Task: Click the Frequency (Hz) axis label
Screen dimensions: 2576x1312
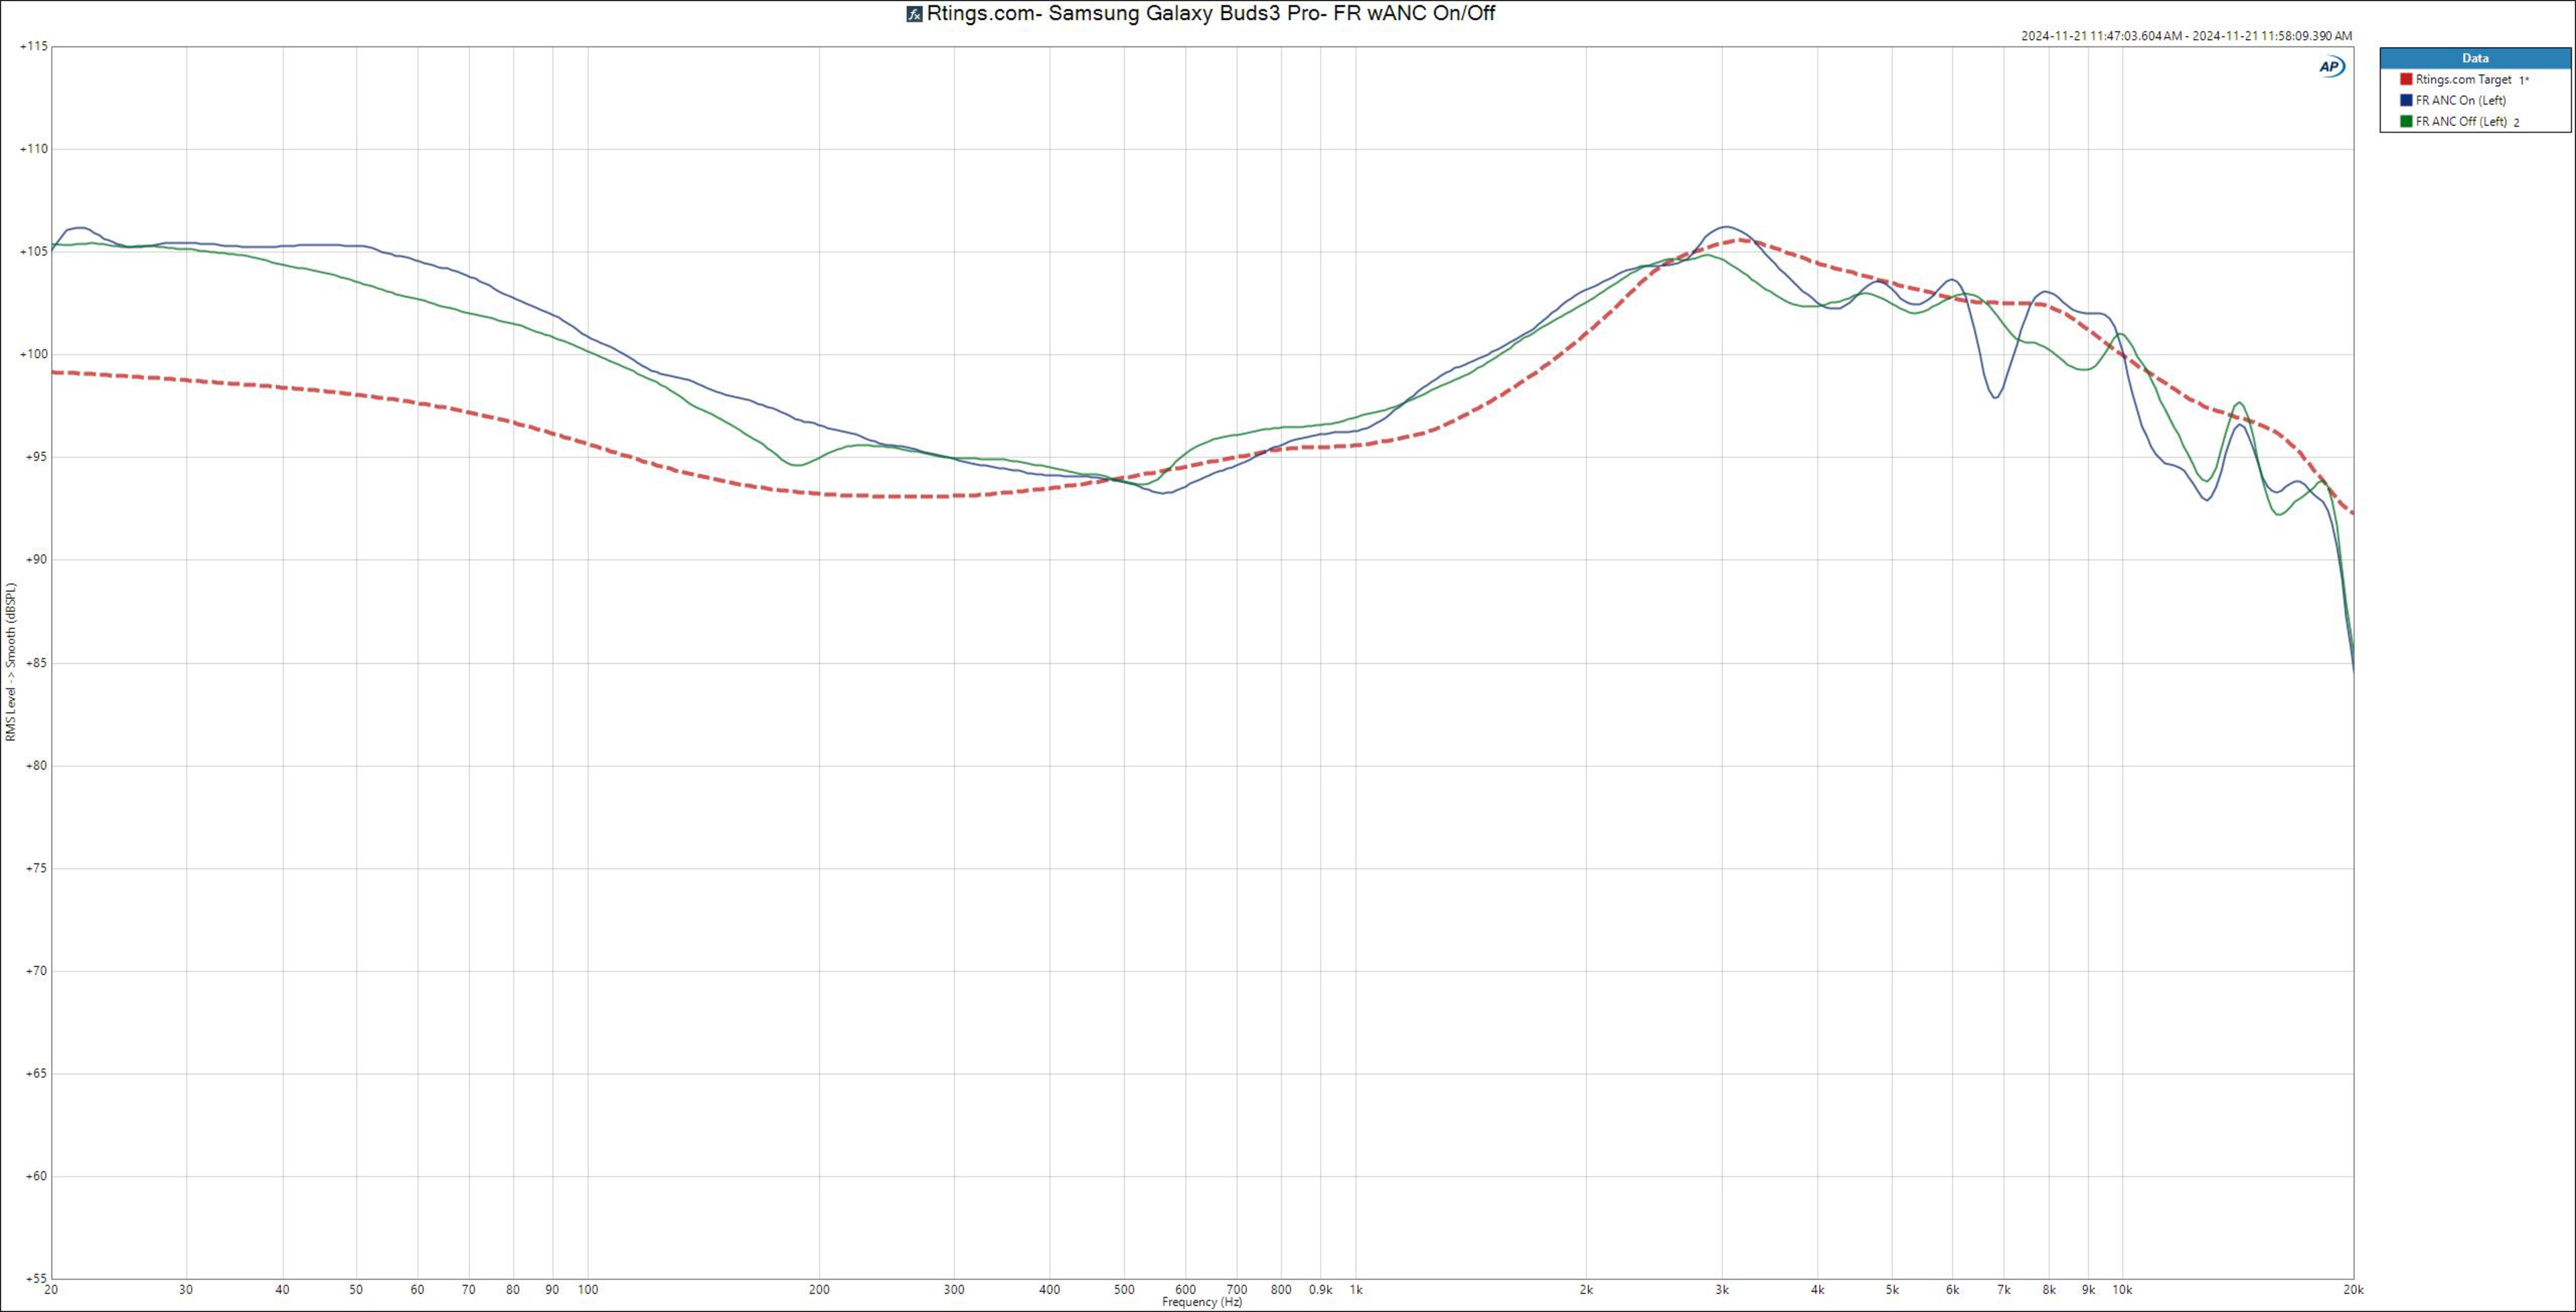Action: [x=1202, y=1302]
